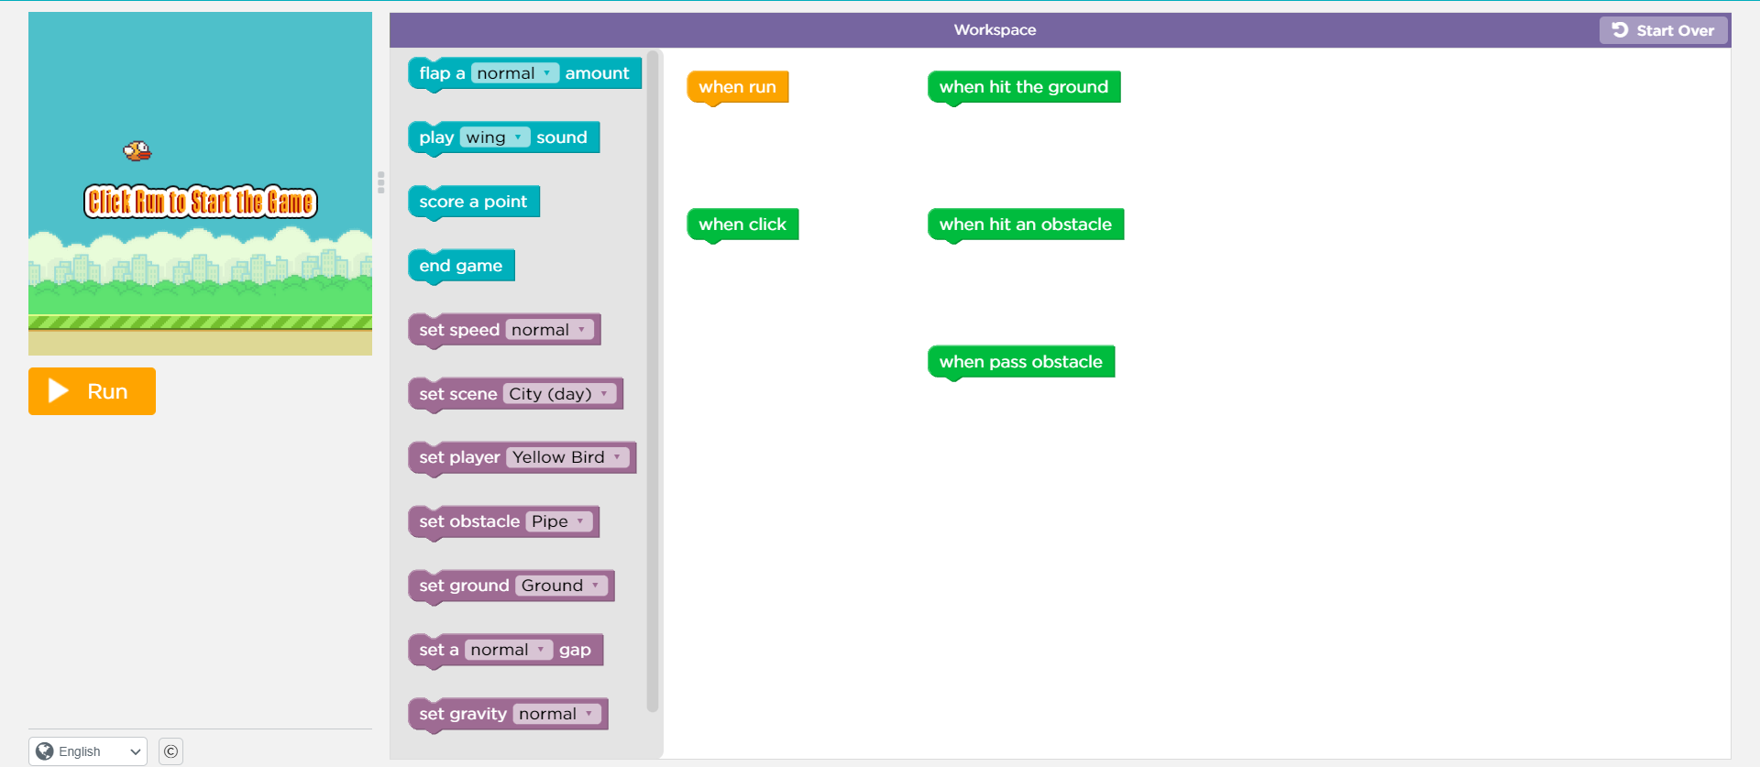The height and width of the screenshot is (767, 1760).
Task: Click the Start Over button
Action: (x=1663, y=30)
